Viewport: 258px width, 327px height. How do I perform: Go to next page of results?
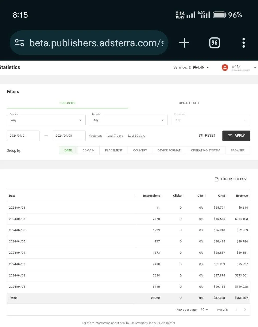pos(245,310)
